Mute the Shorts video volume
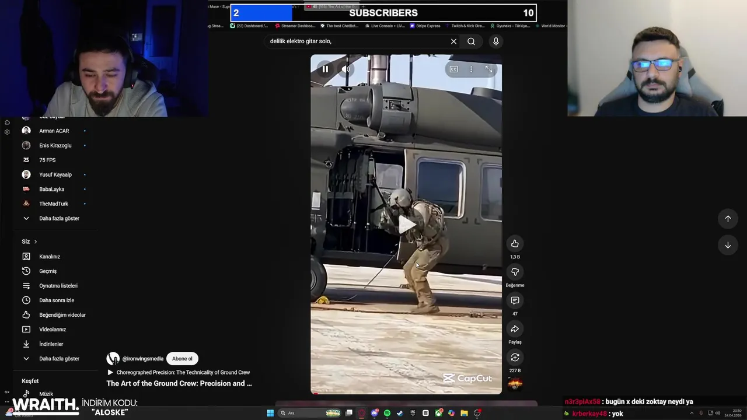Screen dimensions: 747x420 click(x=345, y=69)
